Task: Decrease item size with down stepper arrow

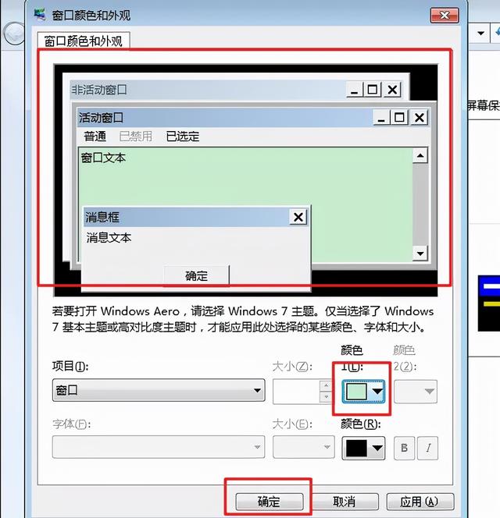Action: [x=326, y=397]
